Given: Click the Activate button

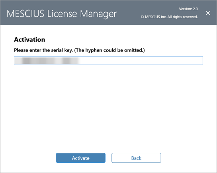Looking at the screenshot, I should [81, 158].
